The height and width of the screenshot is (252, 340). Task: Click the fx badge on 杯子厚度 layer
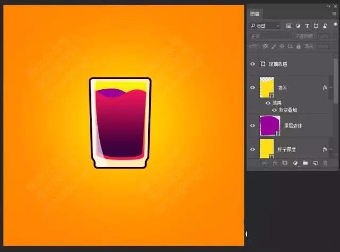pos(325,149)
